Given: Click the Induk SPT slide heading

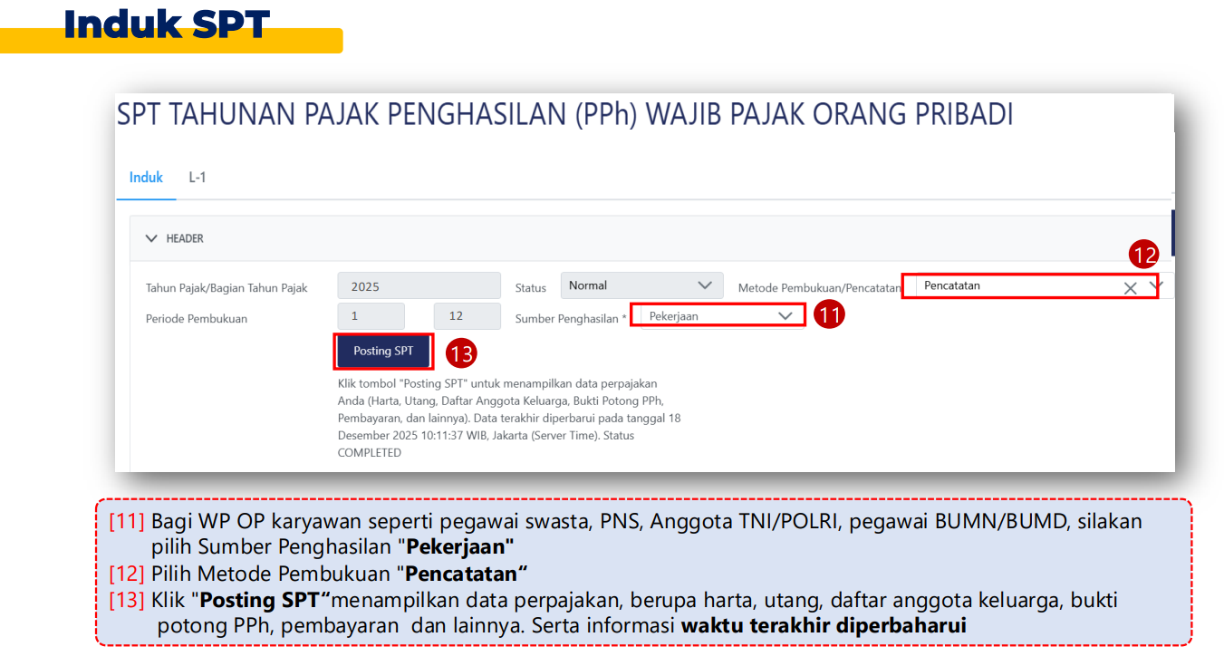Looking at the screenshot, I should coord(167,24).
